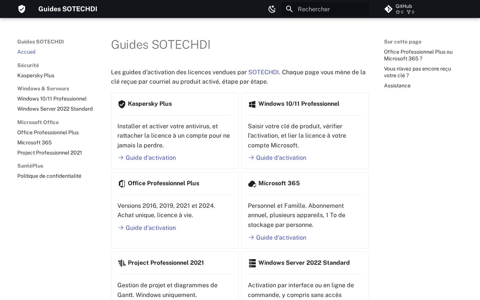This screenshot has width=480, height=300.
Task: Click the GitHub git logo icon
Action: (388, 9)
